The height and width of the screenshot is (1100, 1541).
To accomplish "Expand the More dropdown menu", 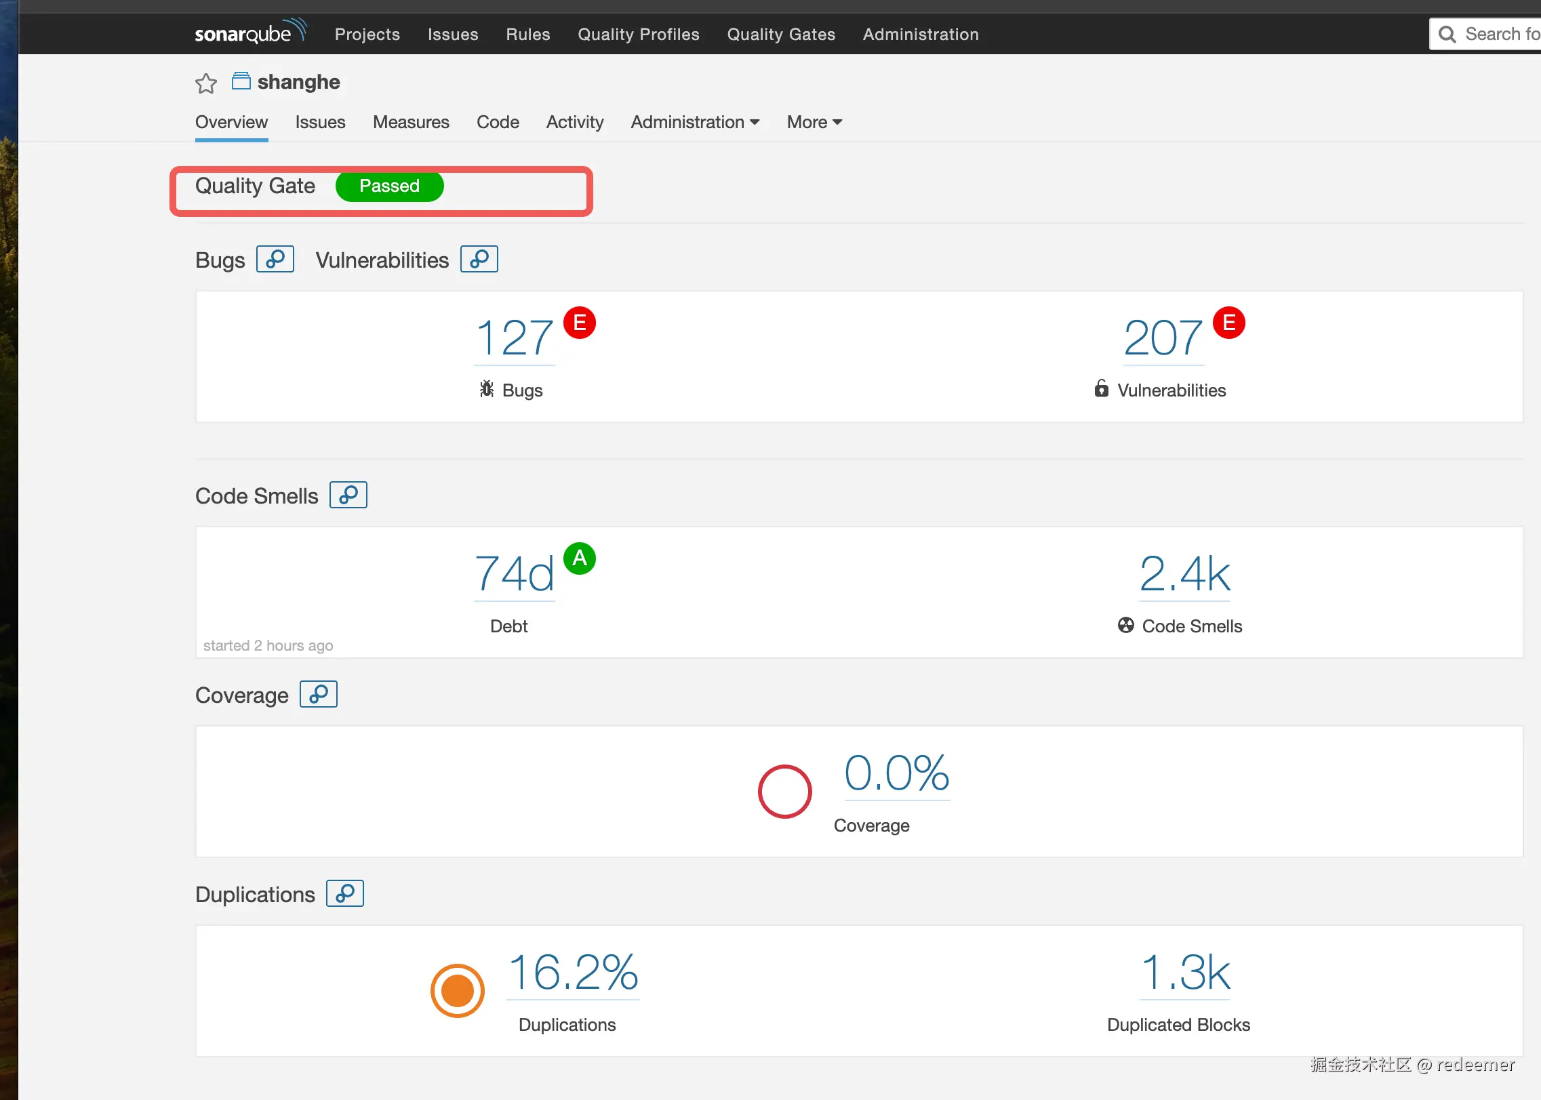I will tap(814, 122).
